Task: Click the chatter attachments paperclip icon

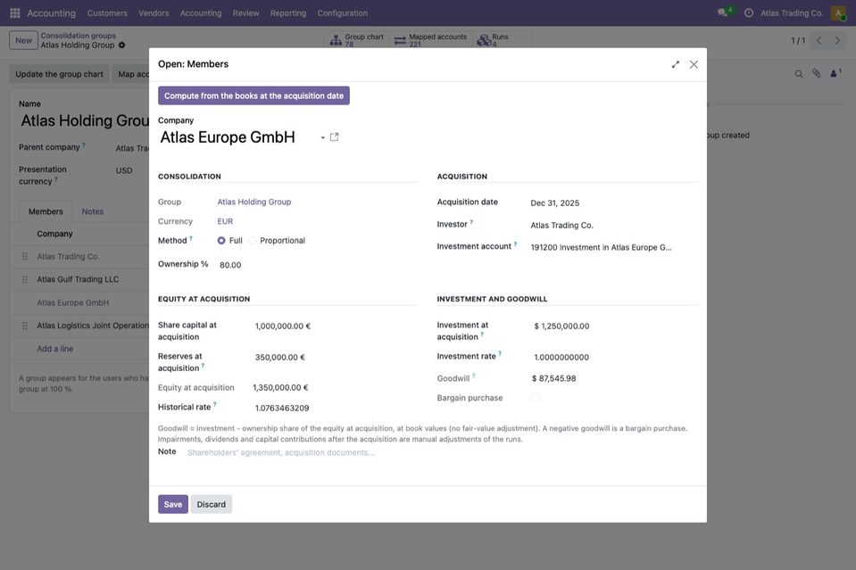Action: click(816, 73)
